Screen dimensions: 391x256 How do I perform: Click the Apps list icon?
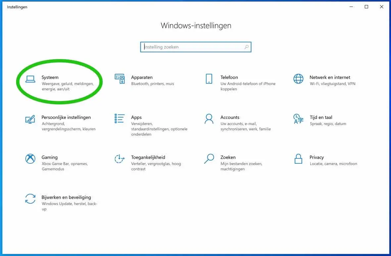click(x=120, y=118)
